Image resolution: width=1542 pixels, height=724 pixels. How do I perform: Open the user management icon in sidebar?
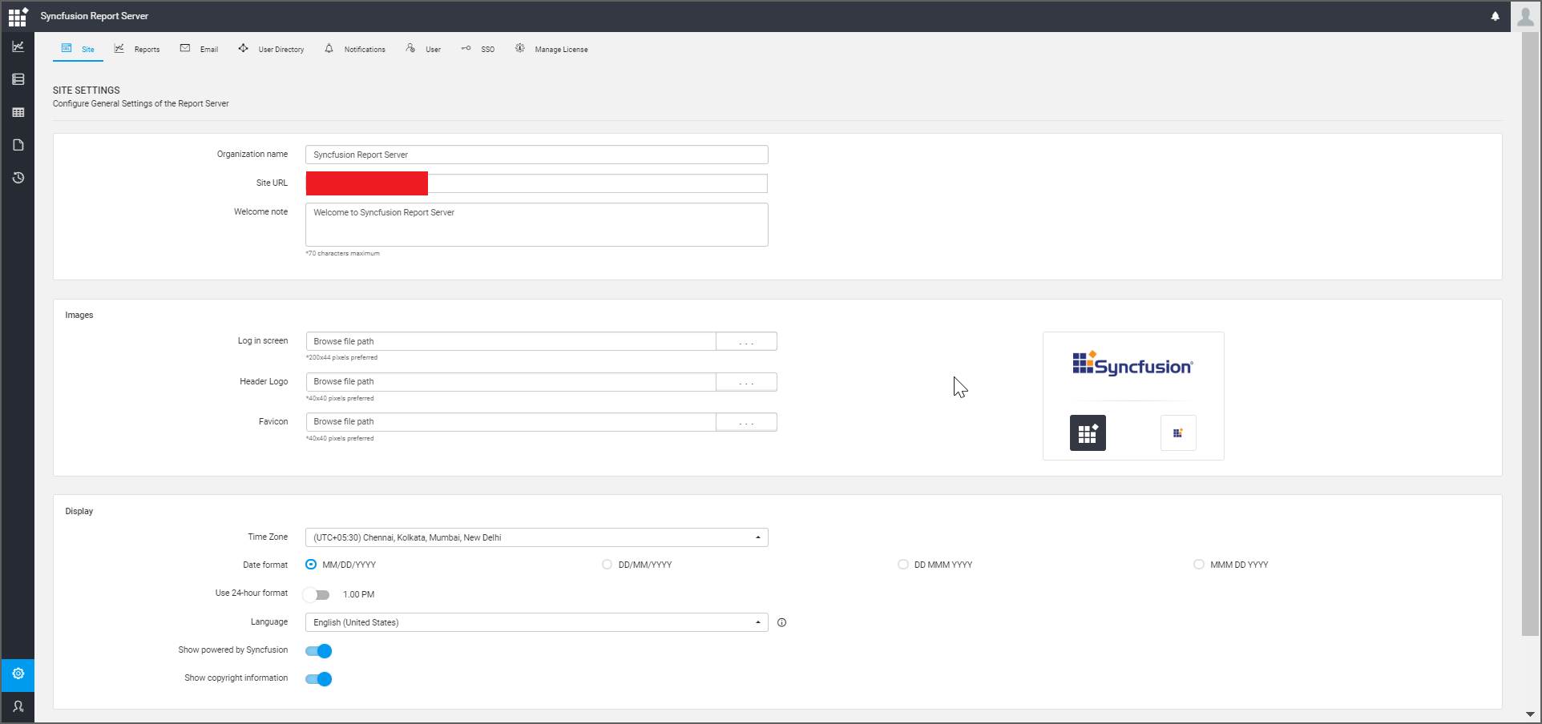[18, 706]
